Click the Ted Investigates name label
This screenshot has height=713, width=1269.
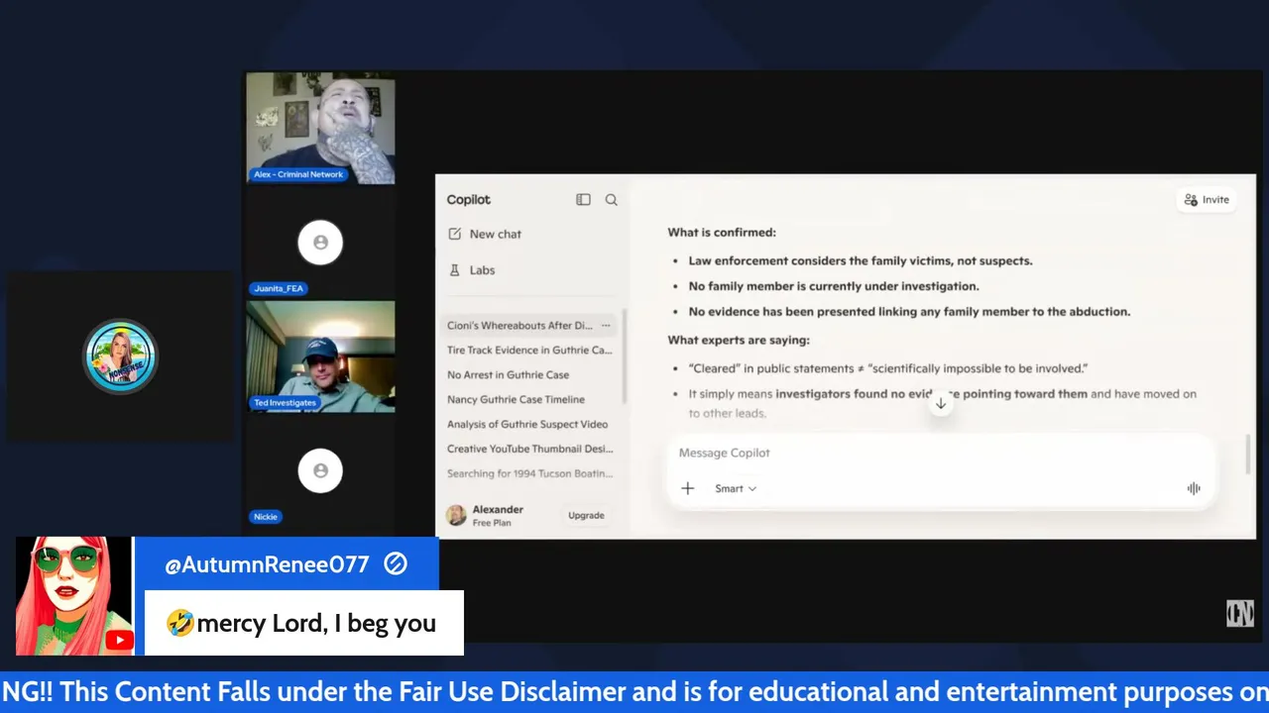pyautogui.click(x=285, y=403)
